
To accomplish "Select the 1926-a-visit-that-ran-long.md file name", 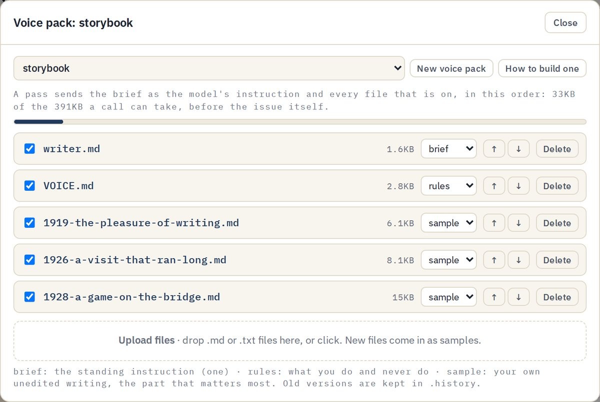I will (x=135, y=259).
